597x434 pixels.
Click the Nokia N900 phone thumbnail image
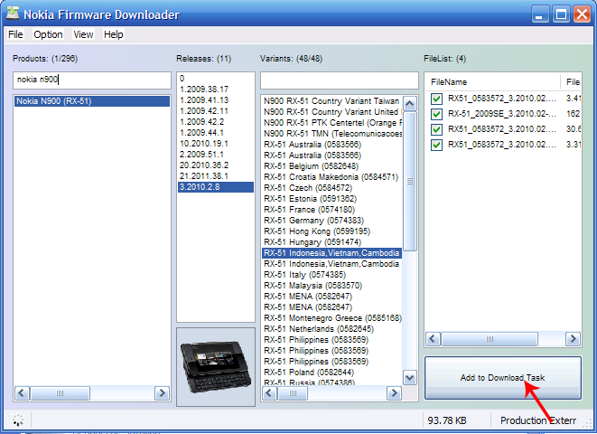[216, 367]
